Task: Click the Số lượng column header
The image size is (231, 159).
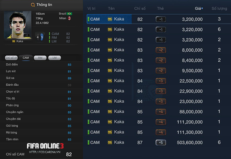Action: 219,8
